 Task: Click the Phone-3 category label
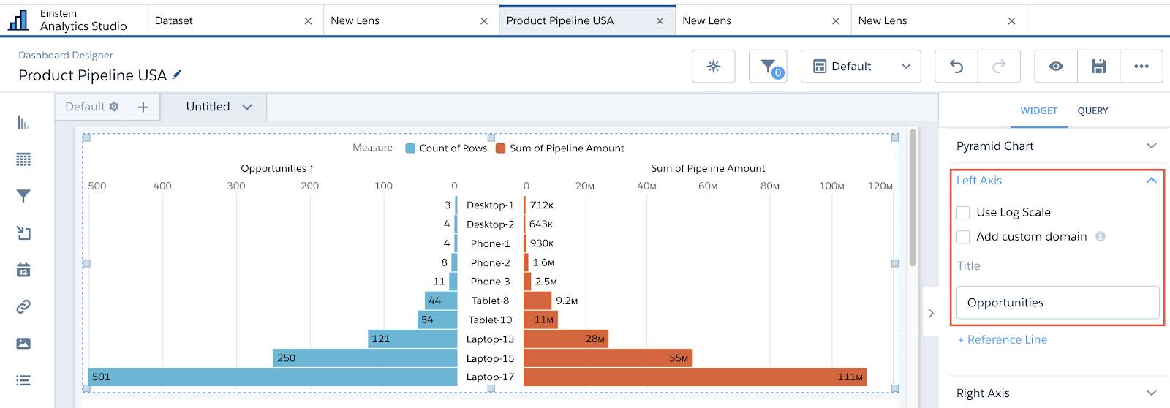click(490, 282)
